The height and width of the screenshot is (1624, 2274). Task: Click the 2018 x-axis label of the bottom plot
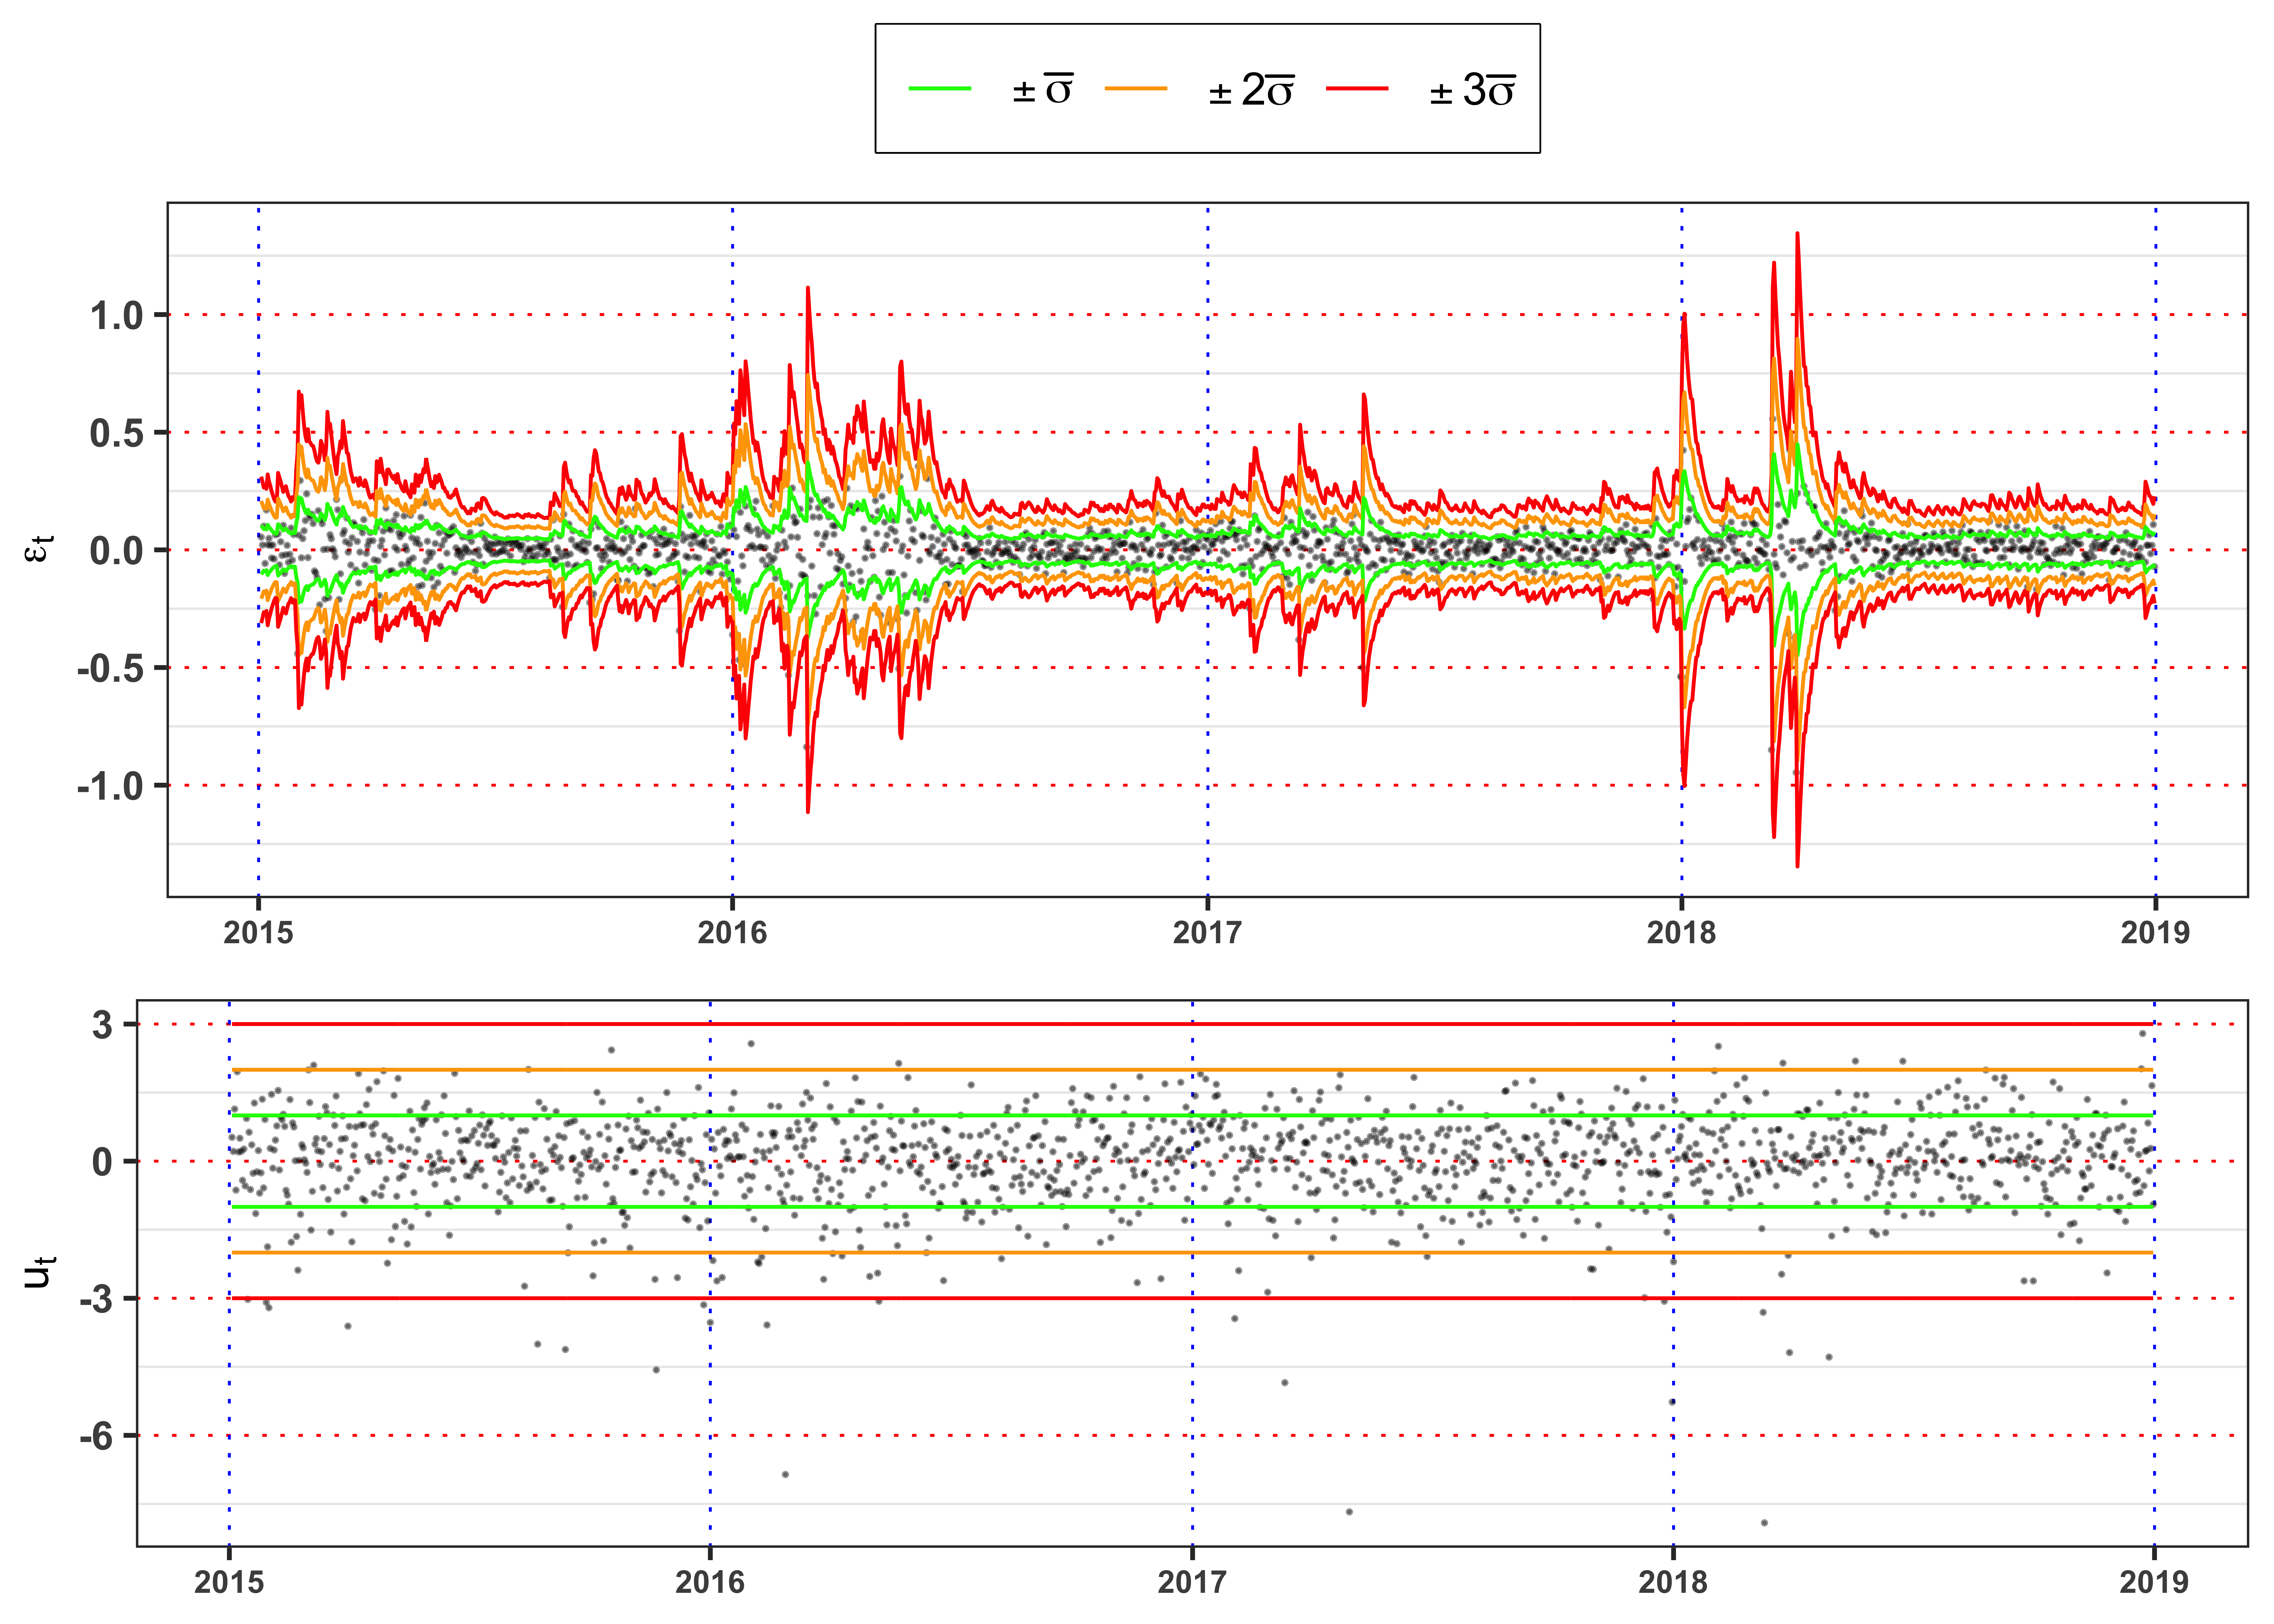1673,1582
